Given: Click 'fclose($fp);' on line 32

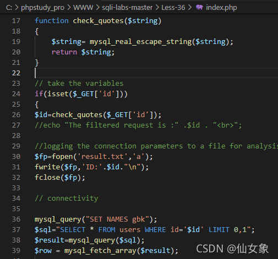Looking at the screenshot, I should click(60, 178).
